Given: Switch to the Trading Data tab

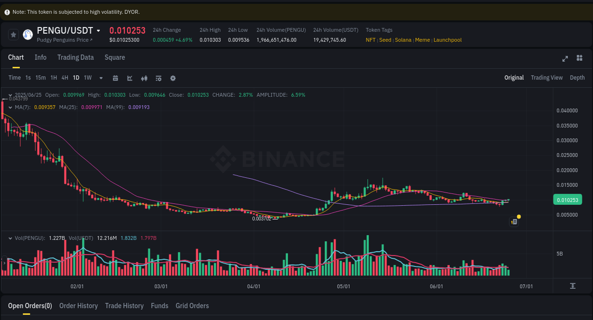Looking at the screenshot, I should point(75,57).
